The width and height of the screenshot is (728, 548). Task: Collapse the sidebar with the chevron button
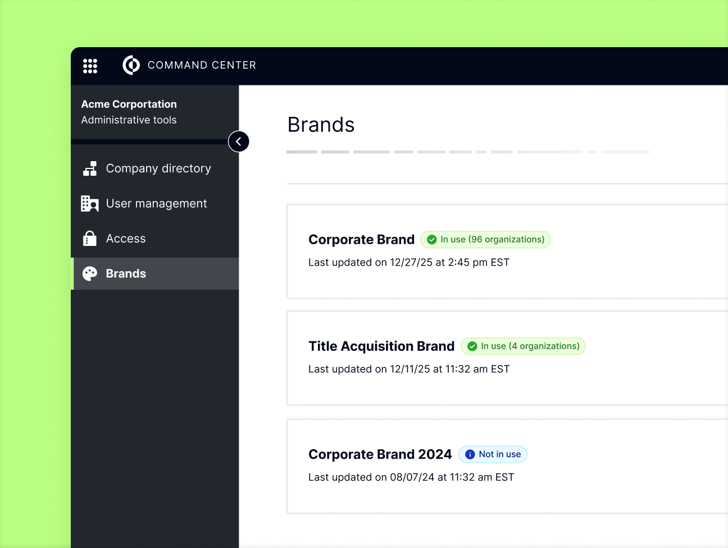click(239, 141)
